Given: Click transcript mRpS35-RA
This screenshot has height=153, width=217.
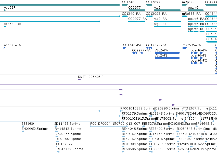Looking at the screenshot, I should [191, 14].
